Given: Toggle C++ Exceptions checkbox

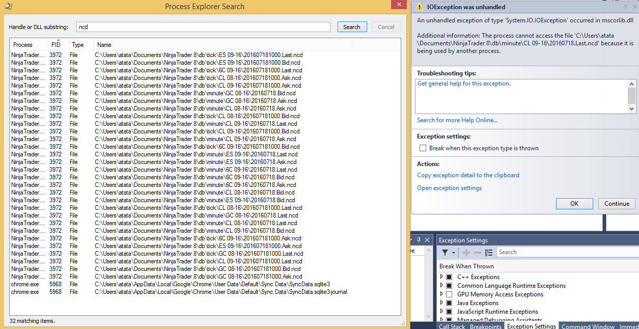Looking at the screenshot, I should pos(449,277).
